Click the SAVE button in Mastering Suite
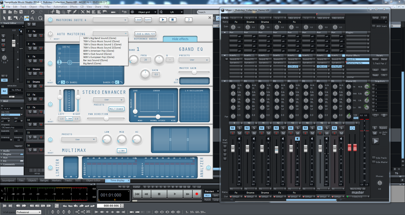 point(148,20)
